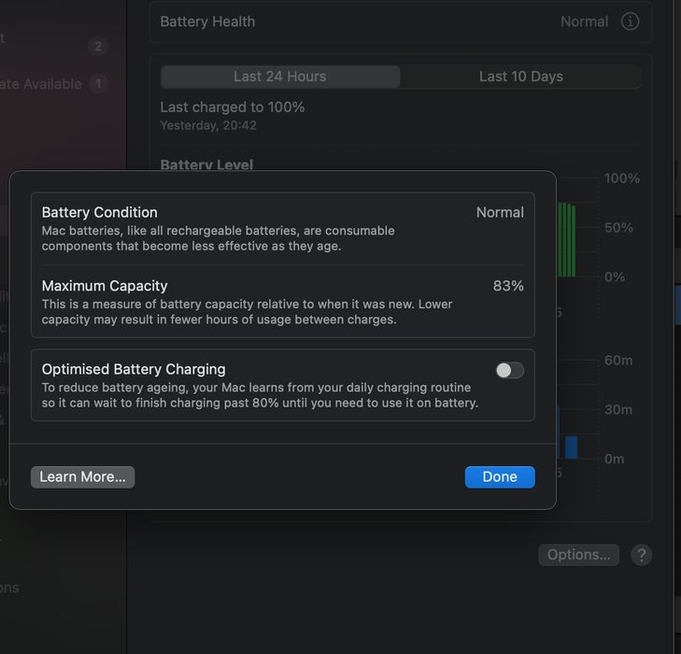Click the 83% Maximum Capacity value
This screenshot has height=654, width=681.
[x=508, y=286]
